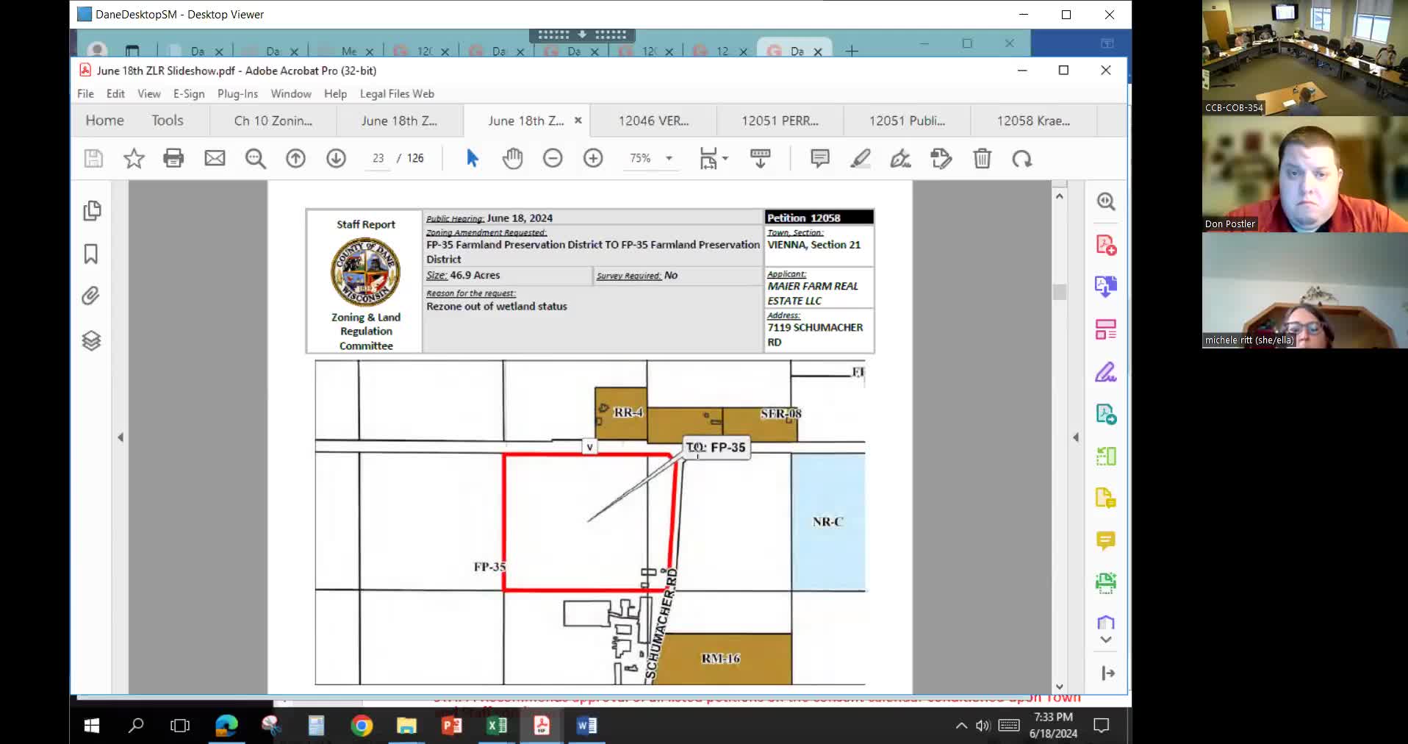The width and height of the screenshot is (1408, 744).
Task: Select the Highlight text tool
Action: click(861, 158)
